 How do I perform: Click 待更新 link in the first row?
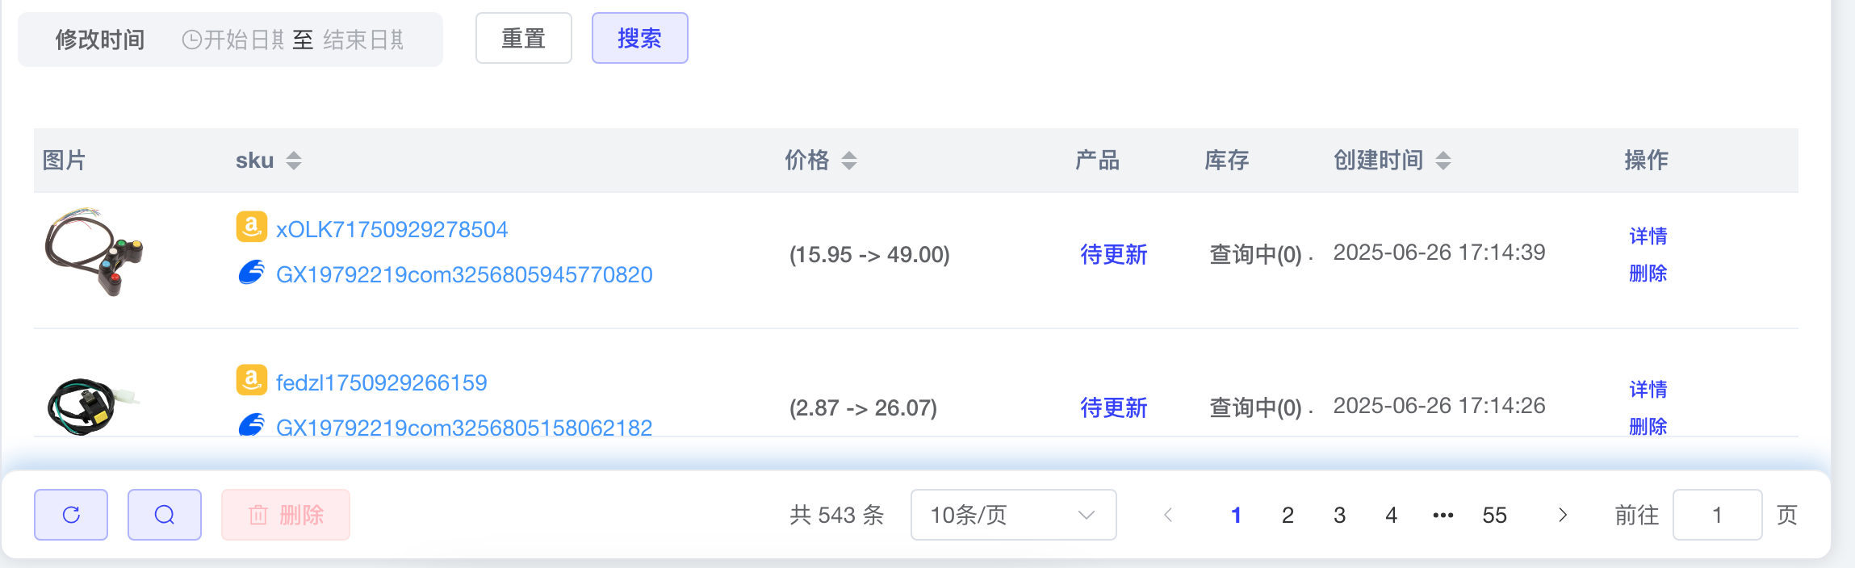coord(1113,255)
